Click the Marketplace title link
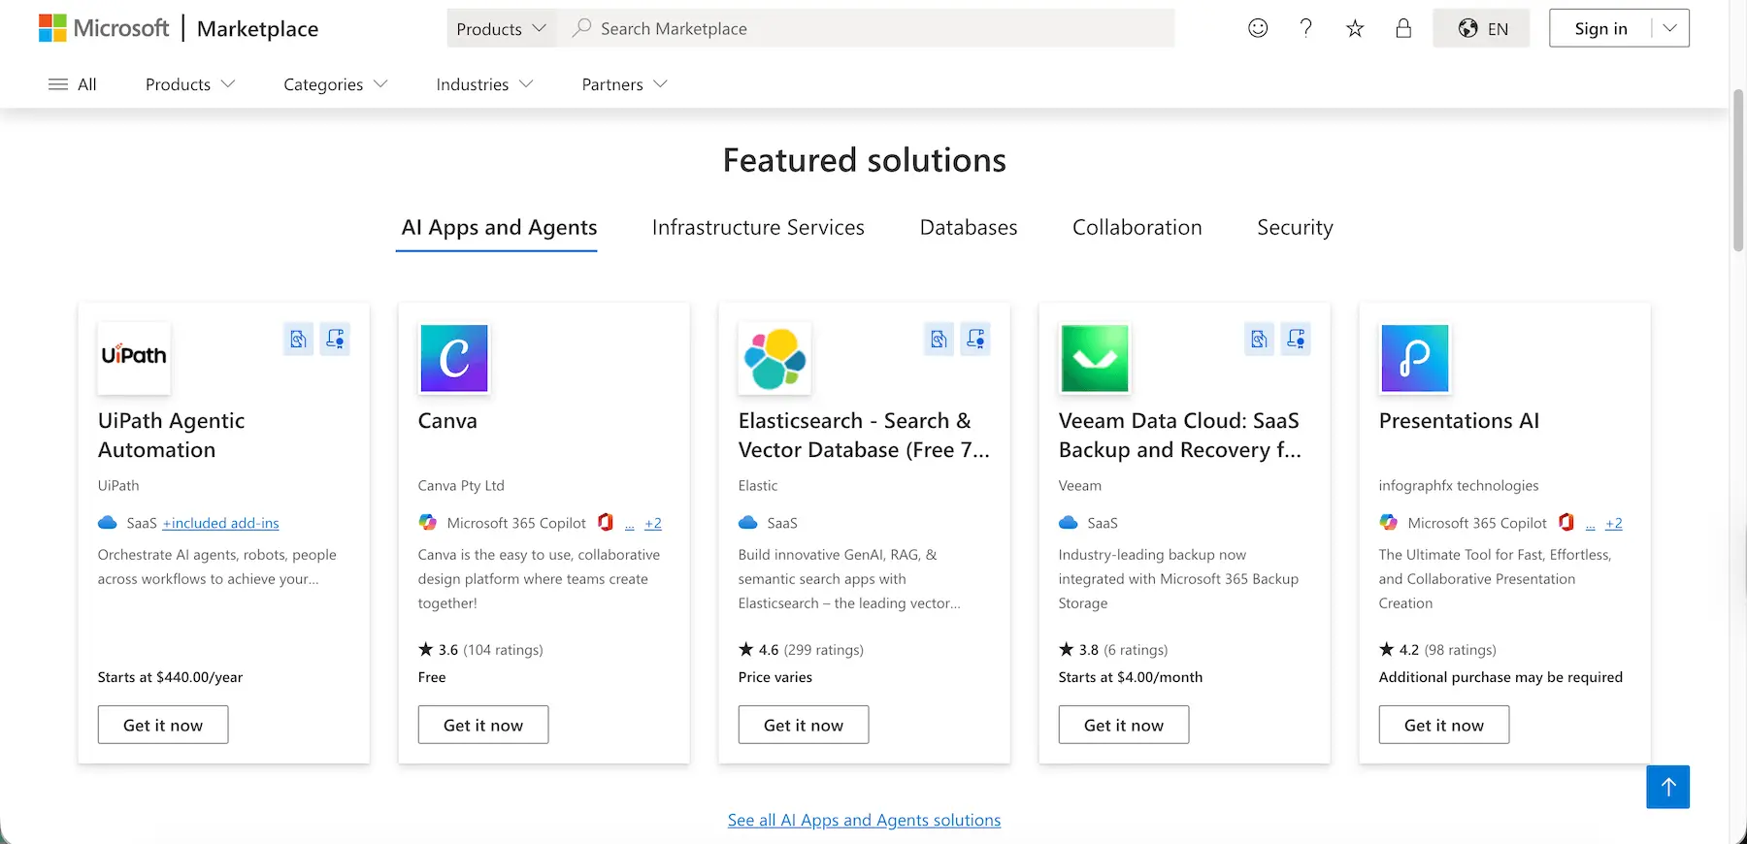This screenshot has width=1747, height=844. click(257, 28)
